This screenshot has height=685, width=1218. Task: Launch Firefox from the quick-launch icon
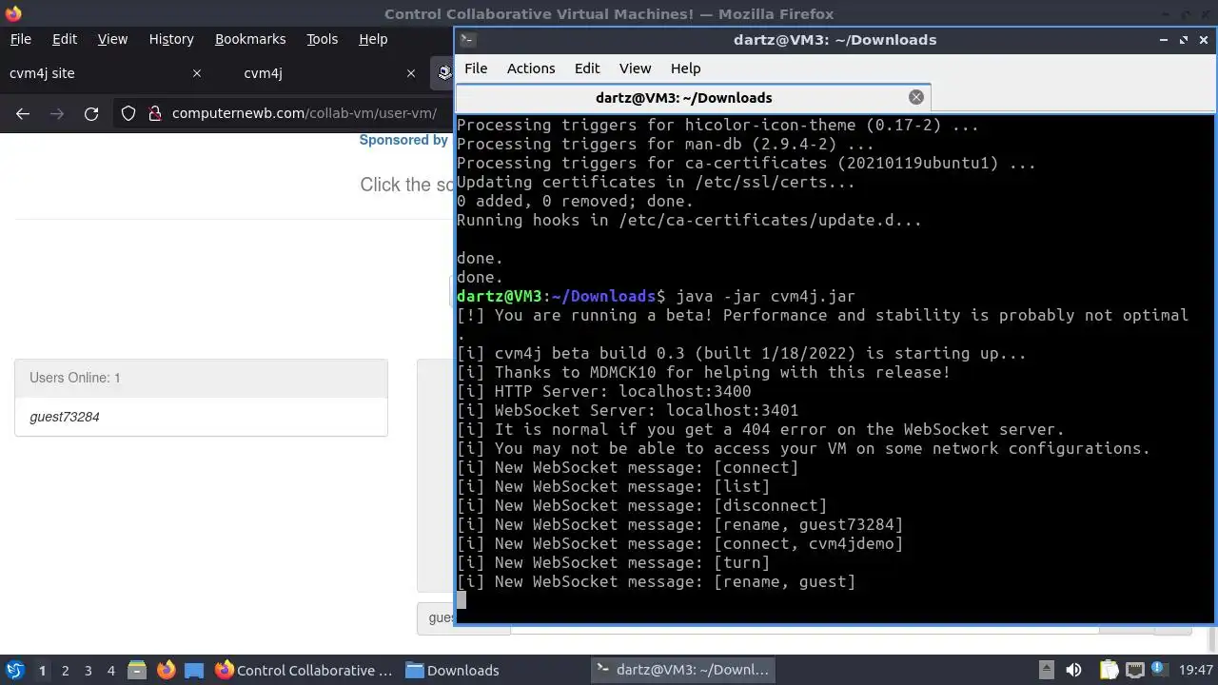[x=166, y=670]
